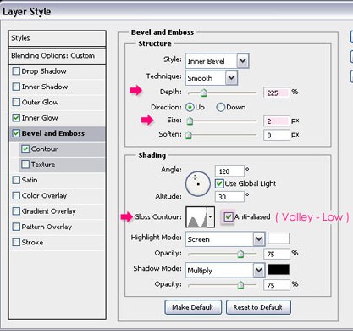Open the Contour settings item
The width and height of the screenshot is (353, 331).
[44, 149]
